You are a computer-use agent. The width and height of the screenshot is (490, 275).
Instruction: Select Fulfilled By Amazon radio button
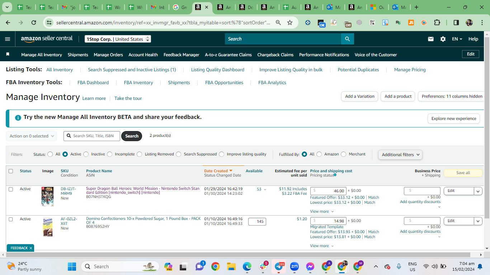pyautogui.click(x=319, y=154)
